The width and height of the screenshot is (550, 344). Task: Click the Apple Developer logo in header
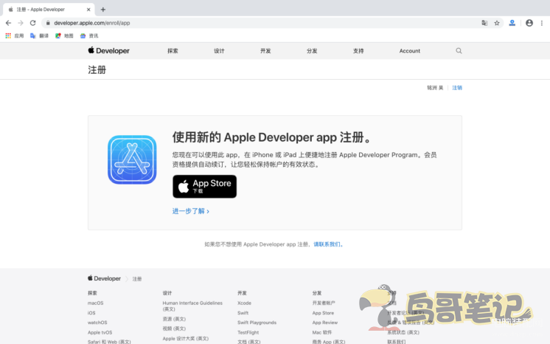[109, 51]
